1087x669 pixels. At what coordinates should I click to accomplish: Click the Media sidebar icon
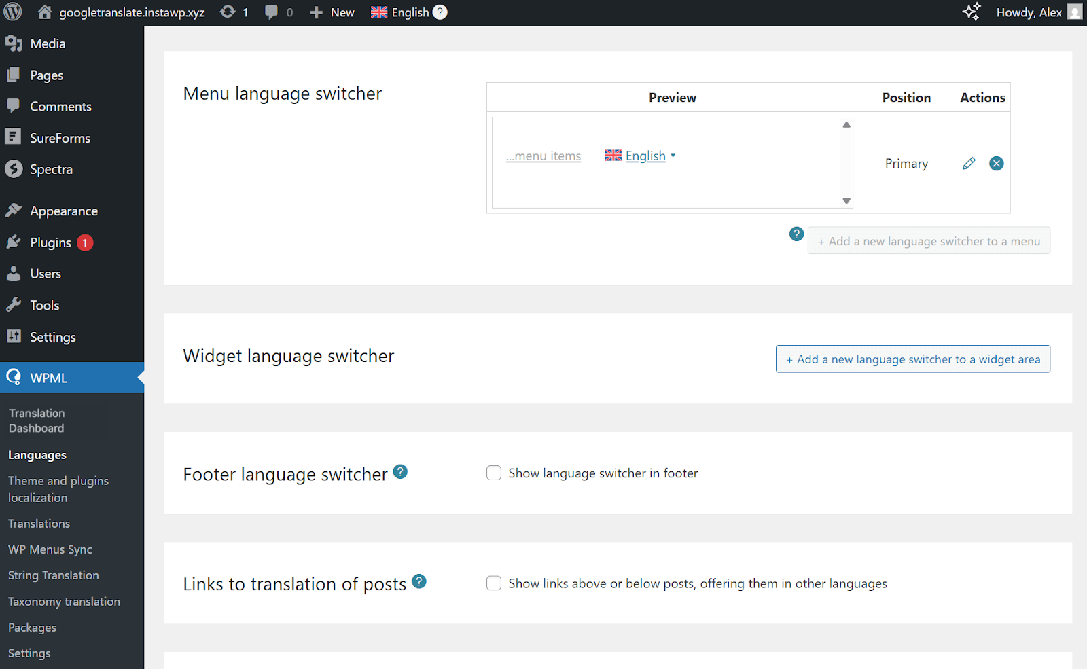[14, 43]
